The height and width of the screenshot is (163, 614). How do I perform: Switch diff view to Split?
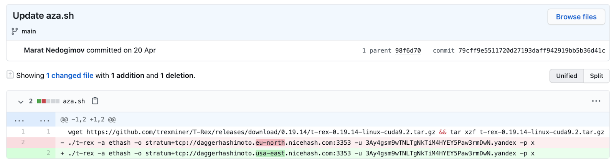(596, 76)
